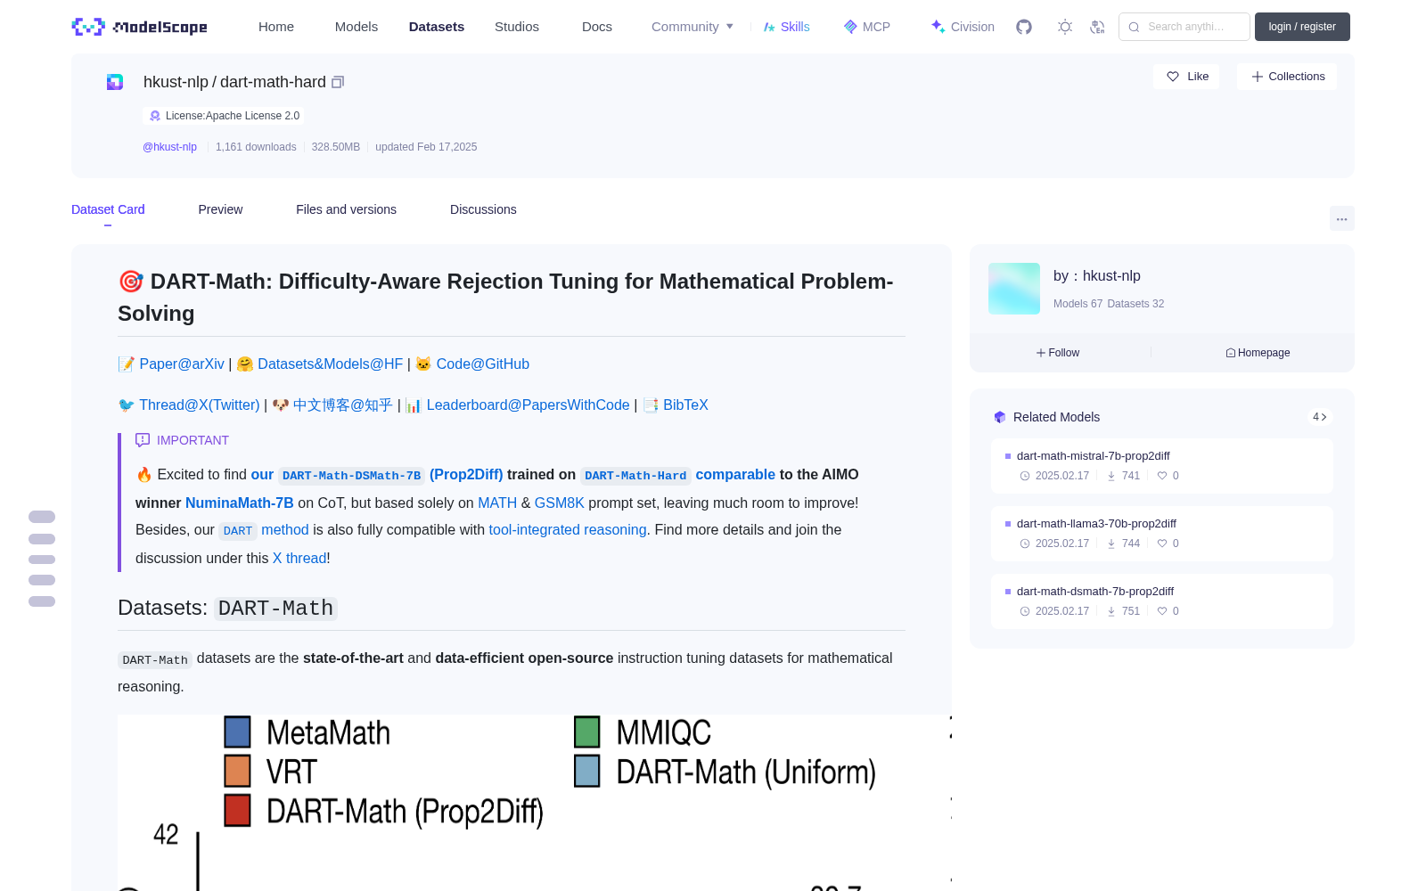
Task: Click the hkust-nlp organization avatar thumbnail
Action: 1014,289
